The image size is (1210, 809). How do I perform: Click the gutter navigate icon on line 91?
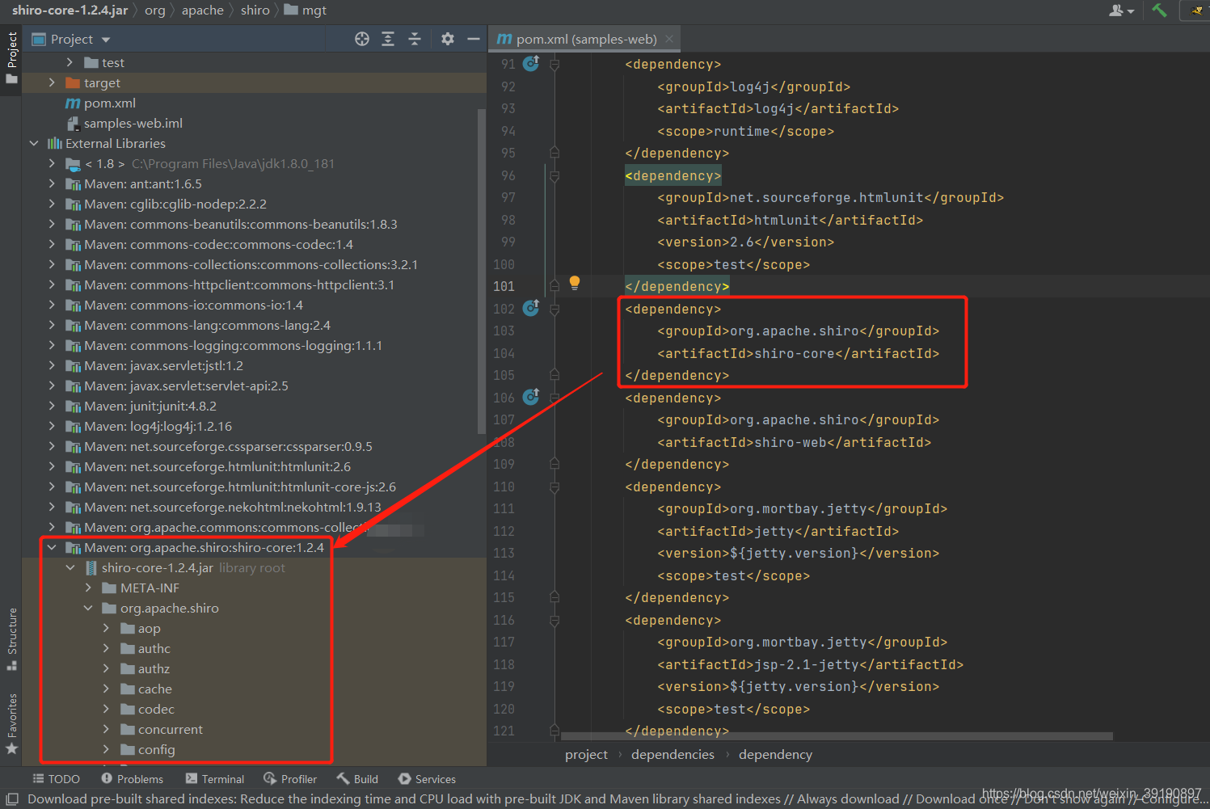(x=531, y=63)
